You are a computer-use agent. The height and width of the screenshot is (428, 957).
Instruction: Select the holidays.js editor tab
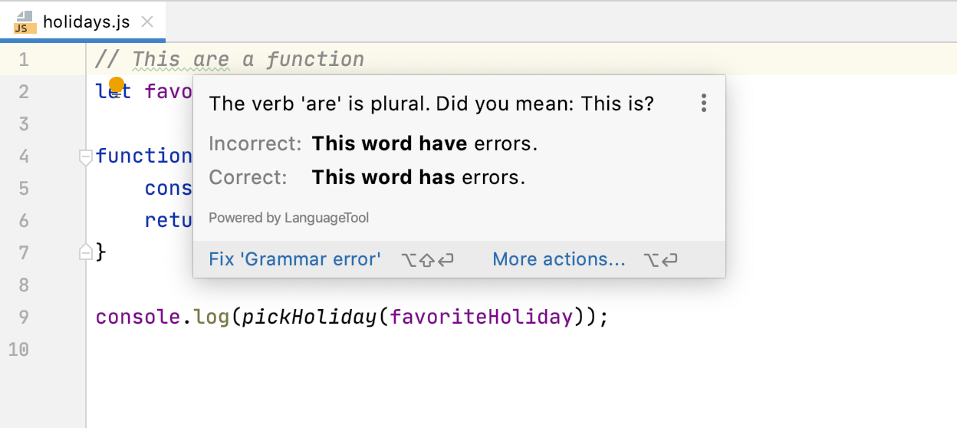coord(86,22)
